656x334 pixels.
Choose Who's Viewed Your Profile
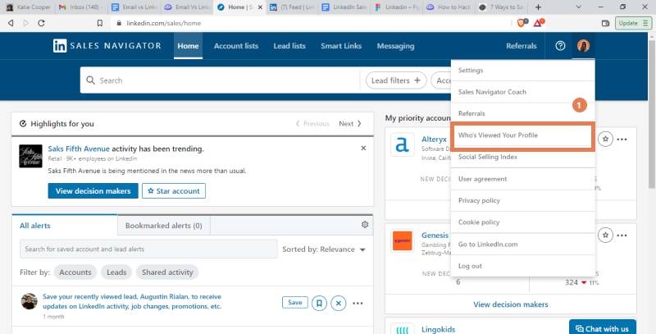click(x=522, y=135)
